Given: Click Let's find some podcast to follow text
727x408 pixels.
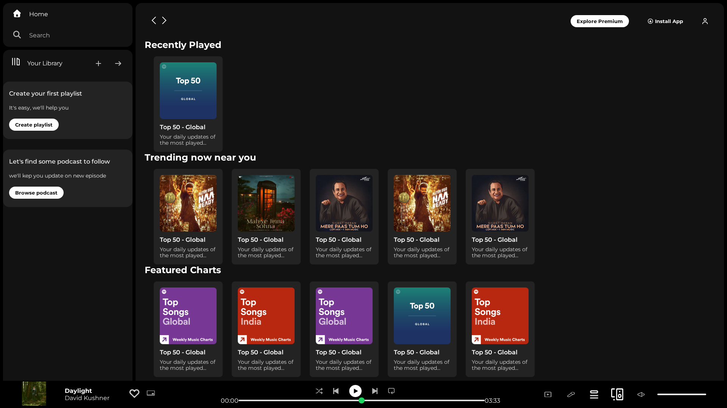Looking at the screenshot, I should click(x=59, y=161).
